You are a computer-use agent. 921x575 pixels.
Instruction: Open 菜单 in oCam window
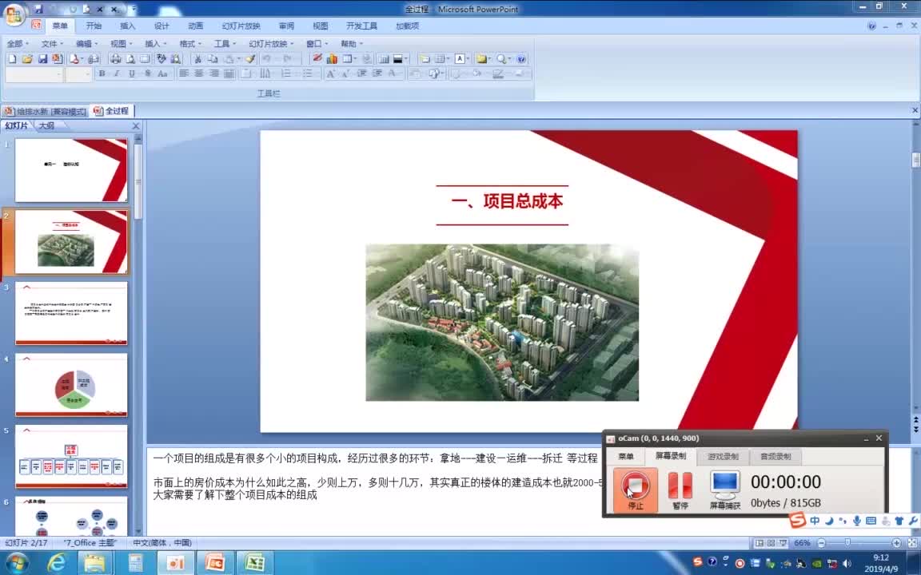tap(626, 457)
